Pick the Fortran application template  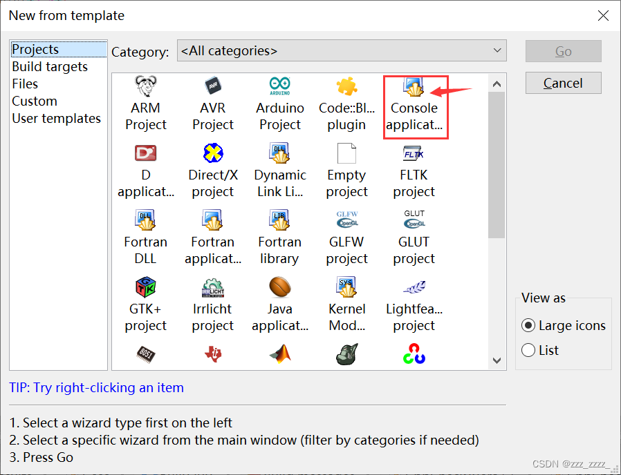tap(213, 238)
